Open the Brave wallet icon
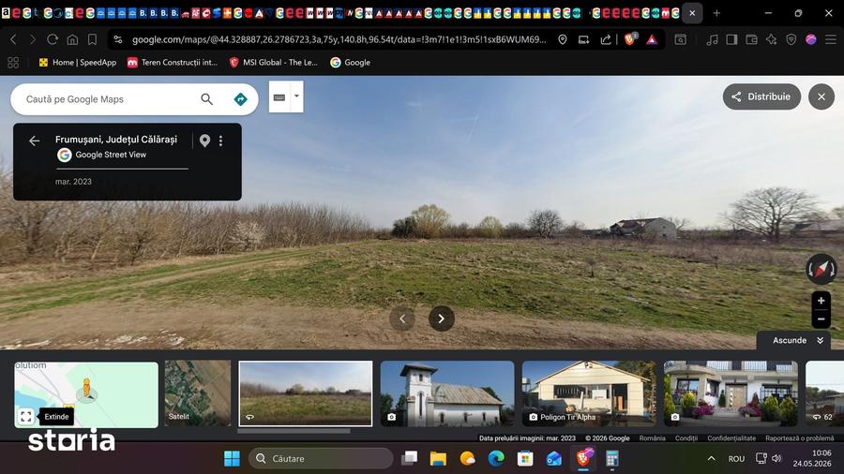This screenshot has width=844, height=474. point(751,39)
